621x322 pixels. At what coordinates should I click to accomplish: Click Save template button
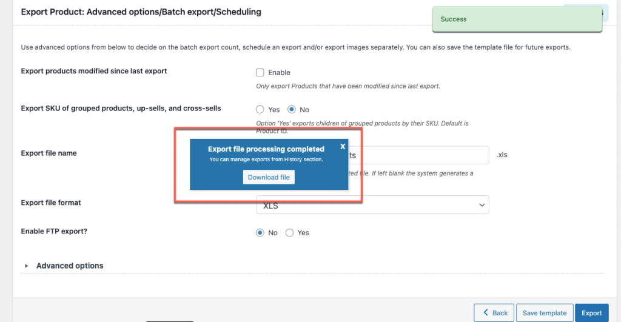tap(545, 313)
